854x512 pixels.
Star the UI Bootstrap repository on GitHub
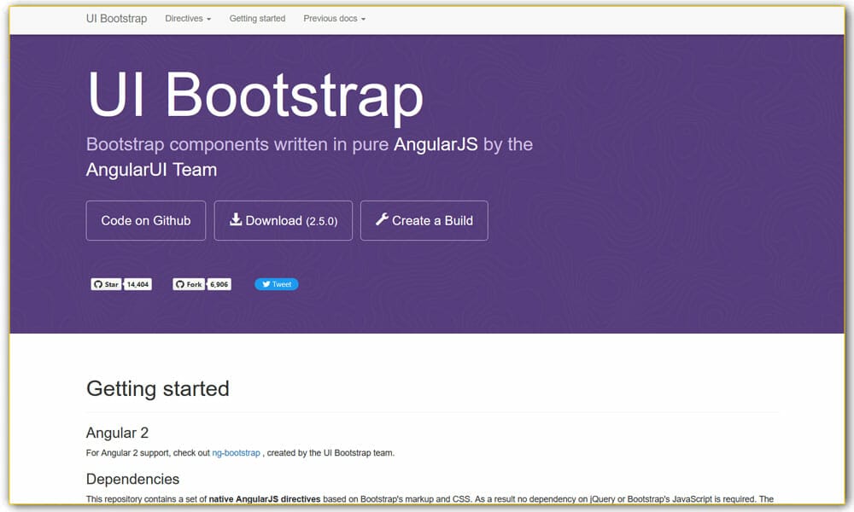tap(110, 283)
